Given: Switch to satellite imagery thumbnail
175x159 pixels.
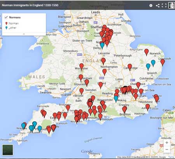Looking at the screenshot, I should [x=8, y=150].
